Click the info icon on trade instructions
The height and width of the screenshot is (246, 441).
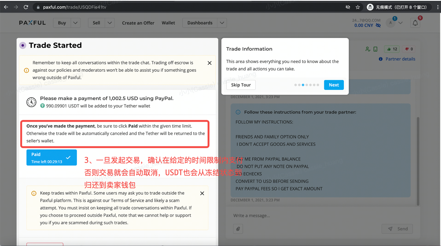(238, 112)
